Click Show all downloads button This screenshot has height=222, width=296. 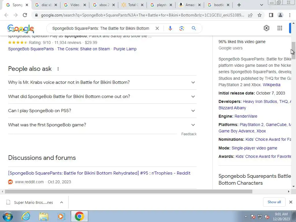(274, 202)
